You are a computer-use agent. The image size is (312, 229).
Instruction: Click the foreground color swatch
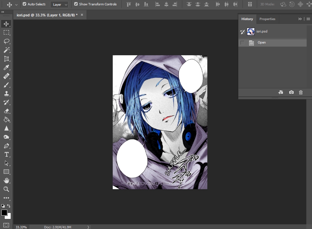(x=4, y=213)
